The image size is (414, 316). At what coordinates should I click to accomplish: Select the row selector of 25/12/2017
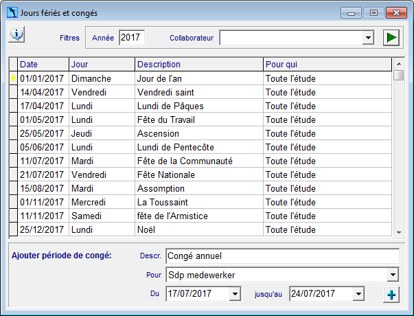point(14,229)
